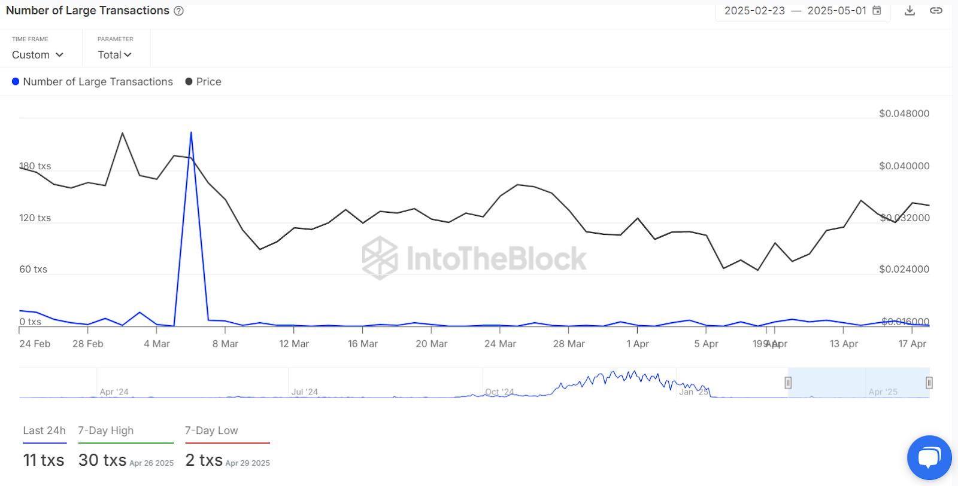
Task: Click the copy link icon
Action: [x=936, y=11]
